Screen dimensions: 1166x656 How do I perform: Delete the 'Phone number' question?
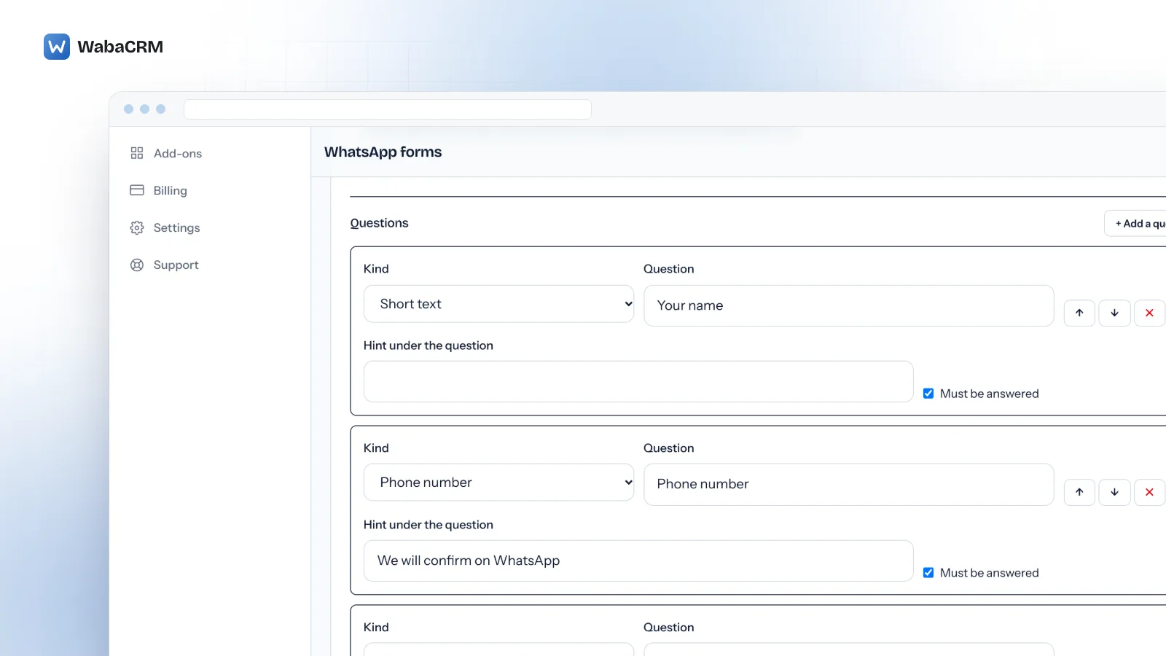point(1149,492)
